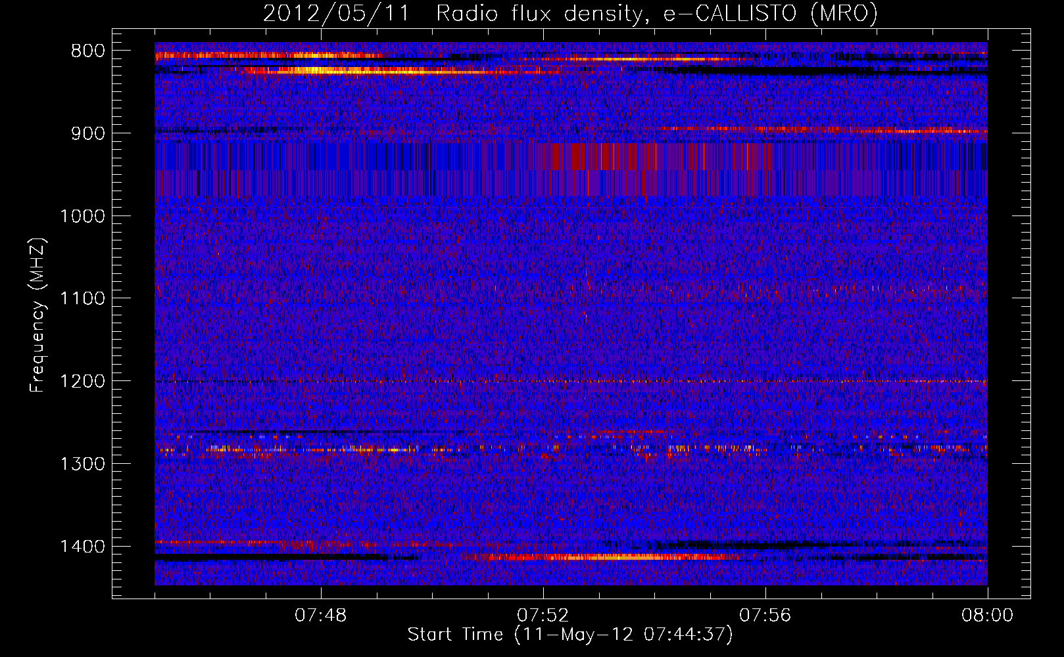Click the 900 frequency tick label
The height and width of the screenshot is (657, 1064).
[87, 134]
